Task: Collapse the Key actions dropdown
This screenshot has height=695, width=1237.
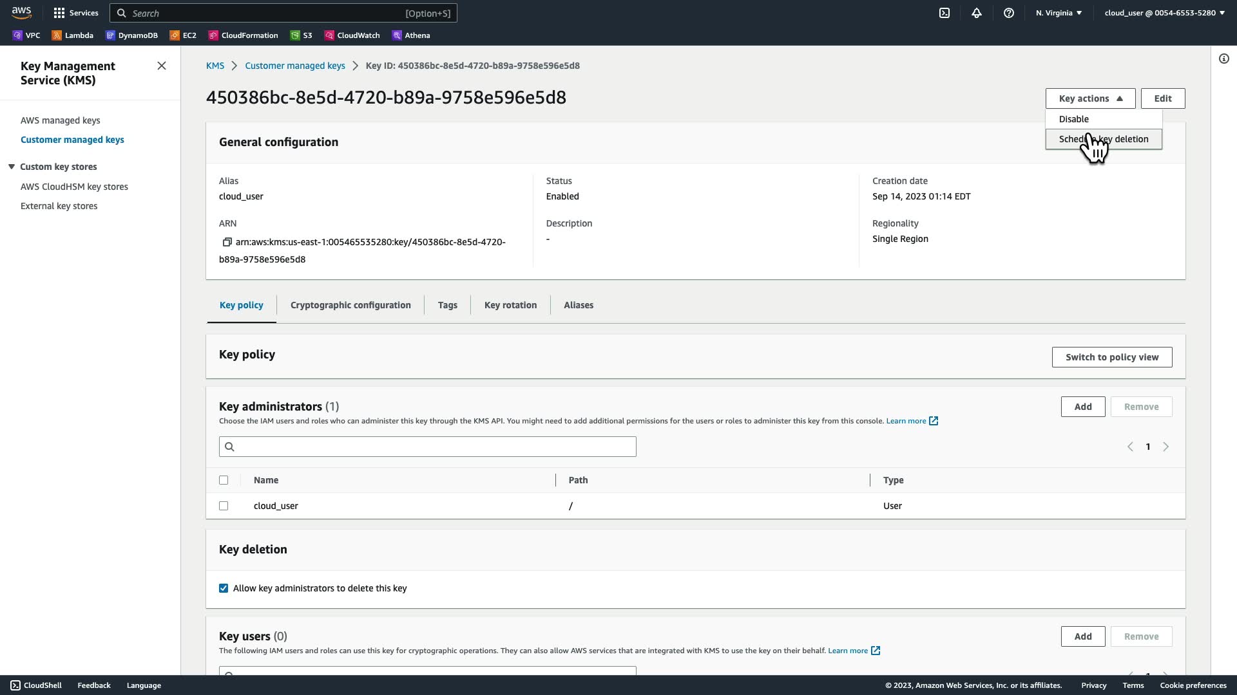Action: coord(1090,98)
